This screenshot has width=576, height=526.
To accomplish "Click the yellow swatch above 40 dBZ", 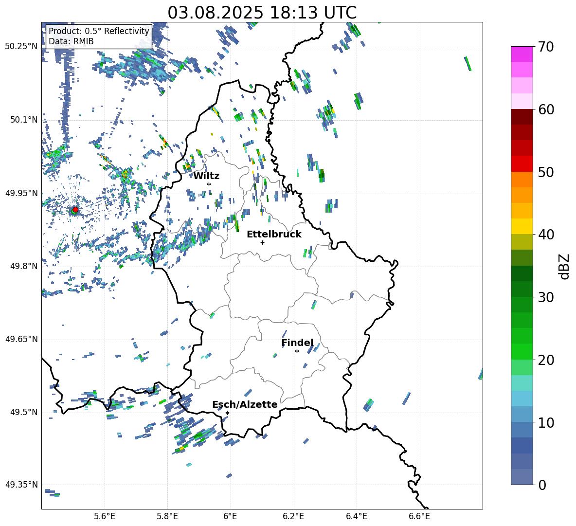I will [x=522, y=226].
